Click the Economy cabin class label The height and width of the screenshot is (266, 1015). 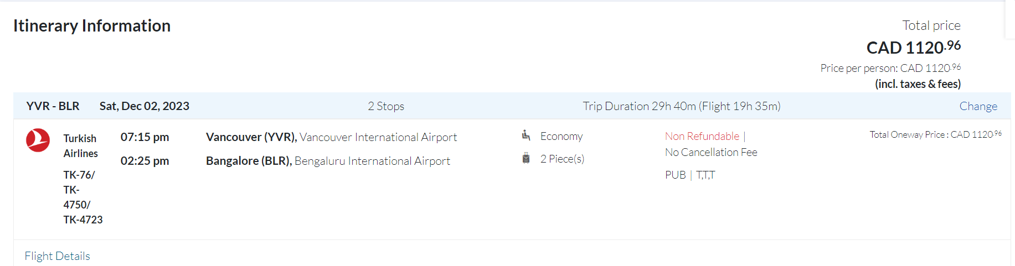pos(561,137)
